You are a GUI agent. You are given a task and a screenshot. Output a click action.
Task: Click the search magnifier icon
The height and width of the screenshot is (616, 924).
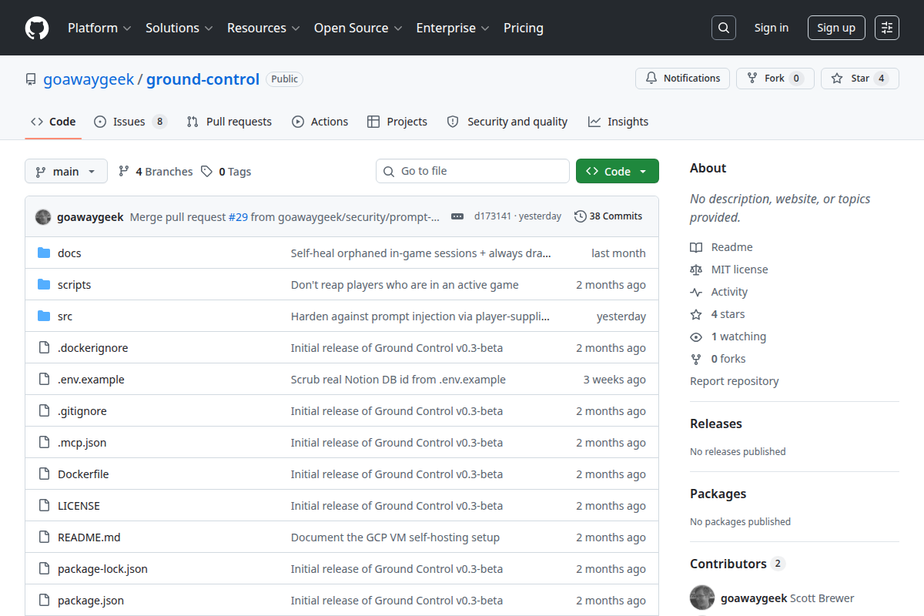724,28
